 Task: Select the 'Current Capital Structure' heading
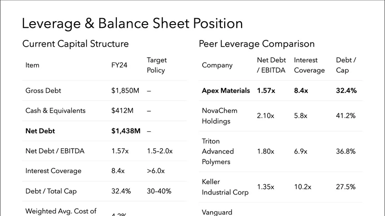76,44
